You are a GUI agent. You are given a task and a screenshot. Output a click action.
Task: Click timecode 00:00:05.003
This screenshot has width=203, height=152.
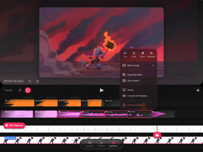[x=13, y=81]
